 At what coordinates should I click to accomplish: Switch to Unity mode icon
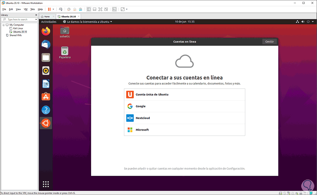106,9
